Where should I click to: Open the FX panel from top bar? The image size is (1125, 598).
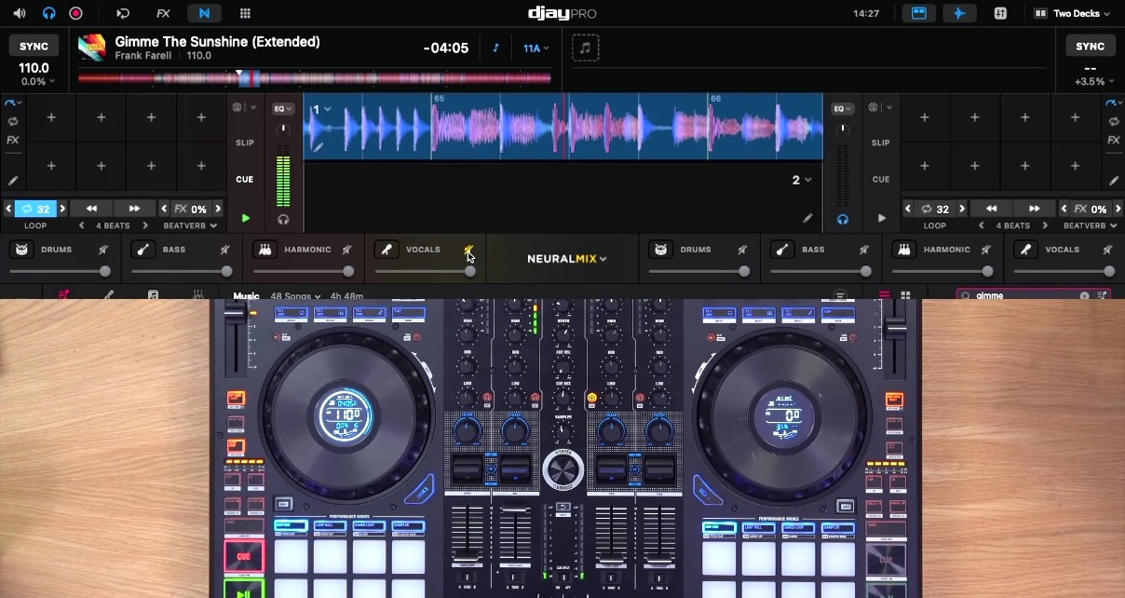pos(163,14)
